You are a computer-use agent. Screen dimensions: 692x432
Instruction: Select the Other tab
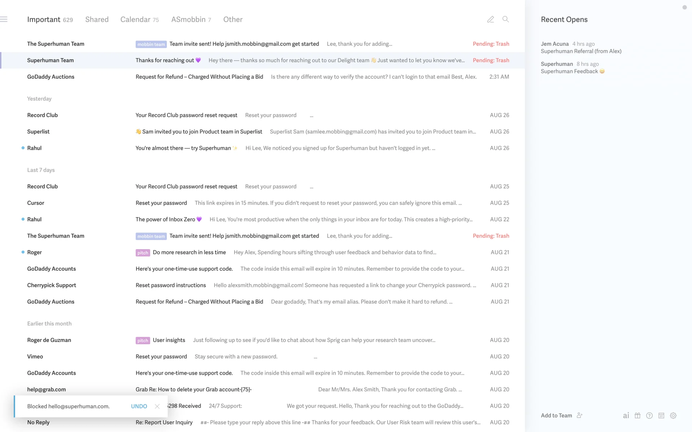233,19
